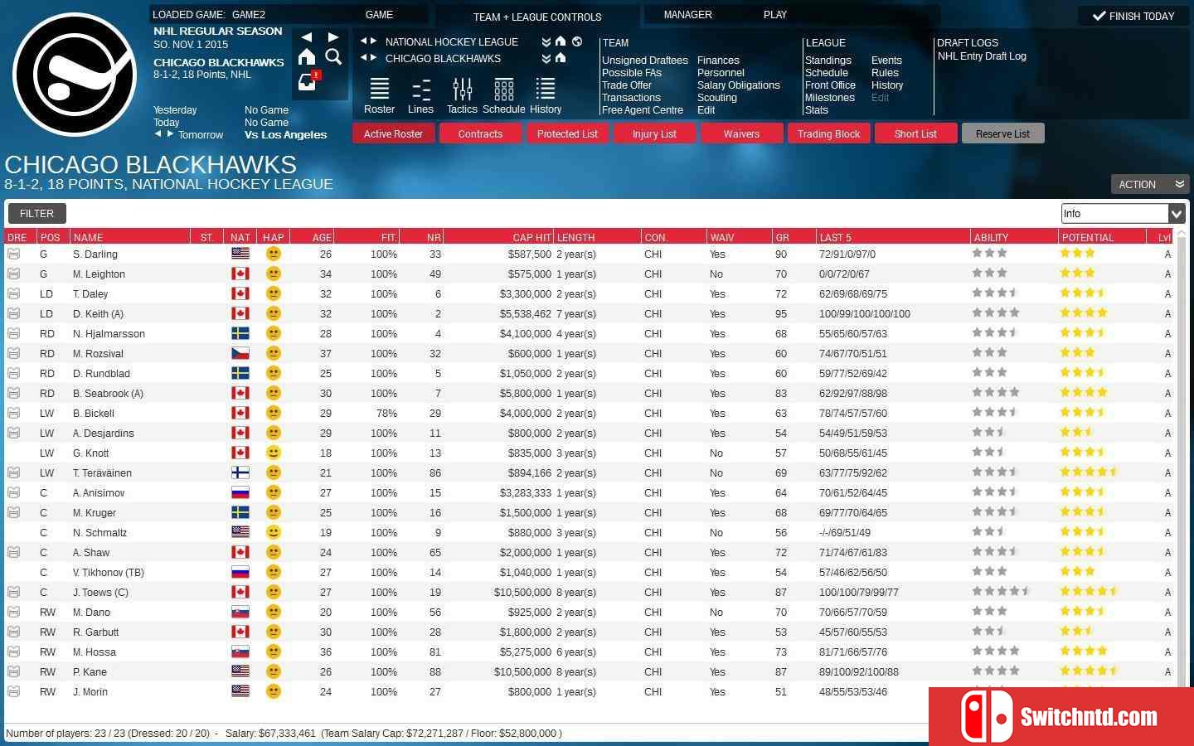
Task: Open the search magnifier icon
Action: (x=333, y=56)
